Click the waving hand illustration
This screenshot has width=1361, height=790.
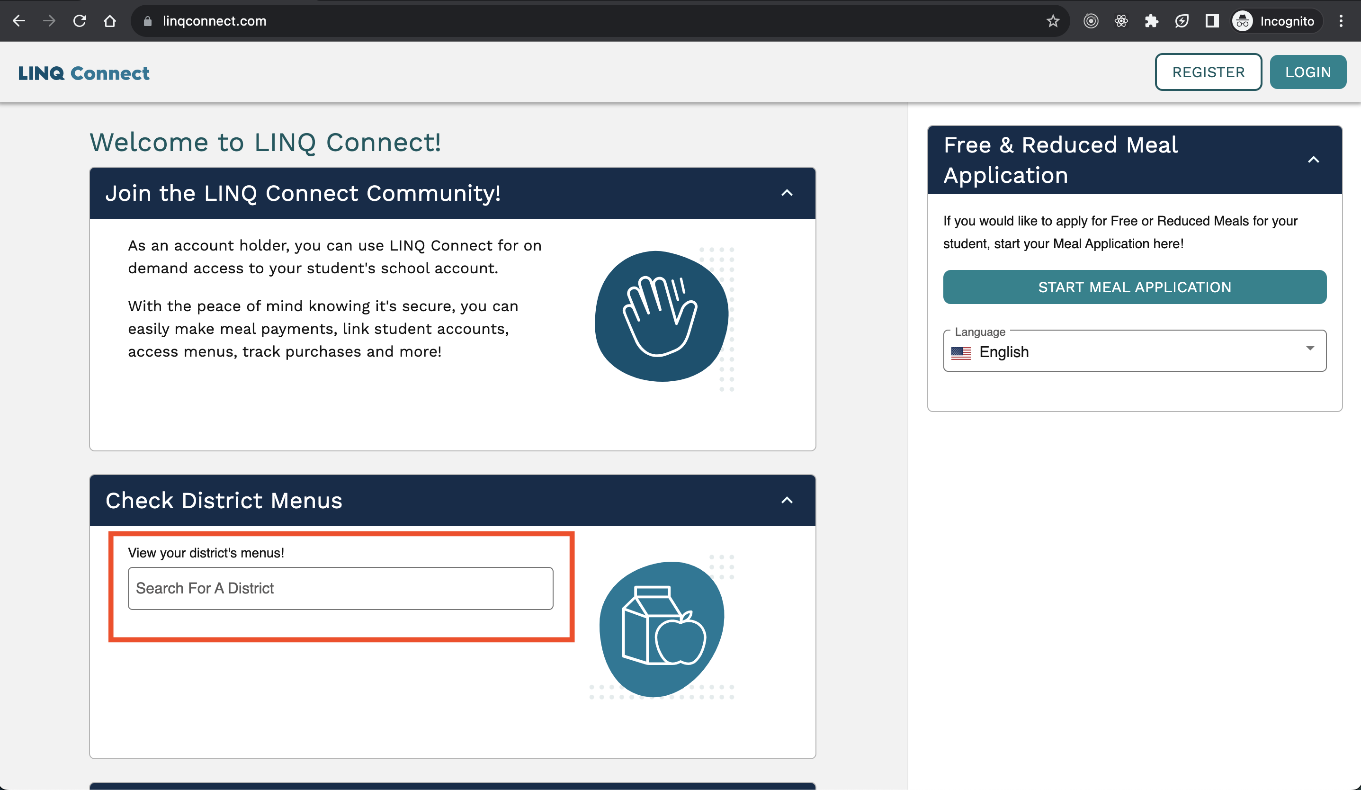(x=661, y=316)
